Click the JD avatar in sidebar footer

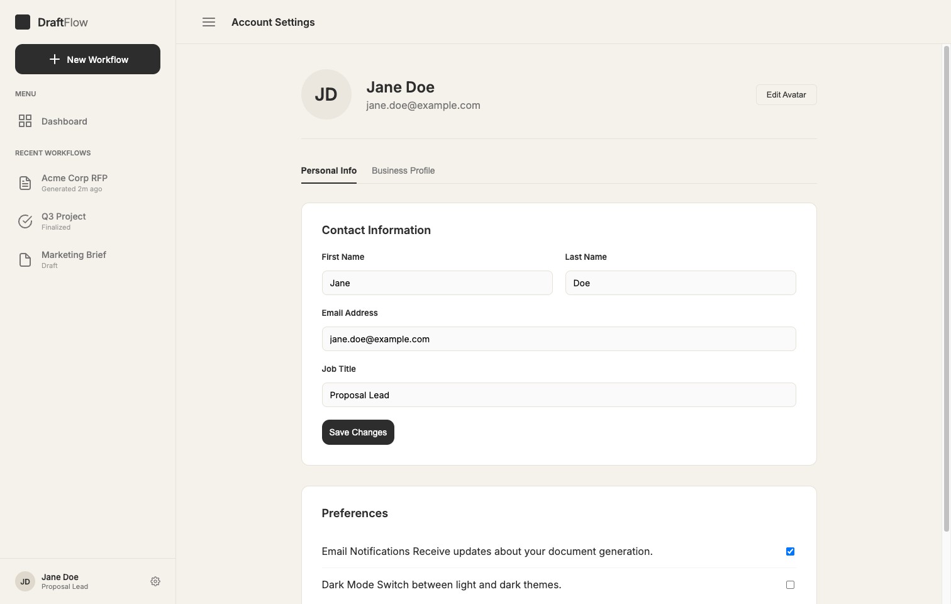click(x=25, y=581)
